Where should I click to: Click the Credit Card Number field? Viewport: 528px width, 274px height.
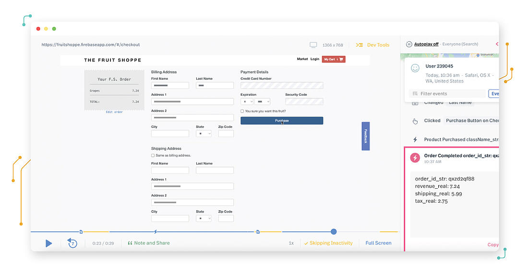282,85
